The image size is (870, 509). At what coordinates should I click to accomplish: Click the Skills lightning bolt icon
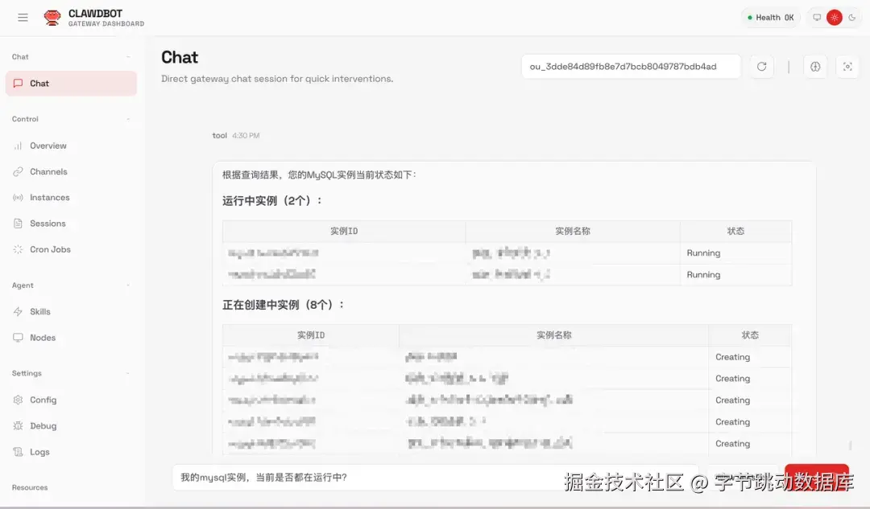click(x=18, y=312)
